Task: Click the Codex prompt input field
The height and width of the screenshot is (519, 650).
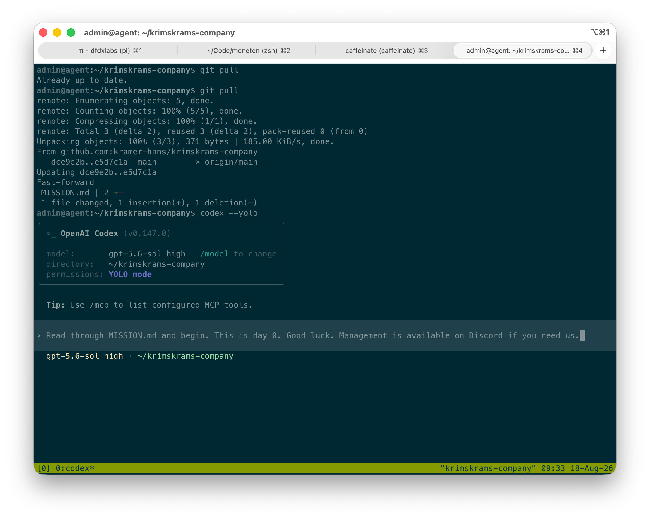Action: pyautogui.click(x=325, y=335)
